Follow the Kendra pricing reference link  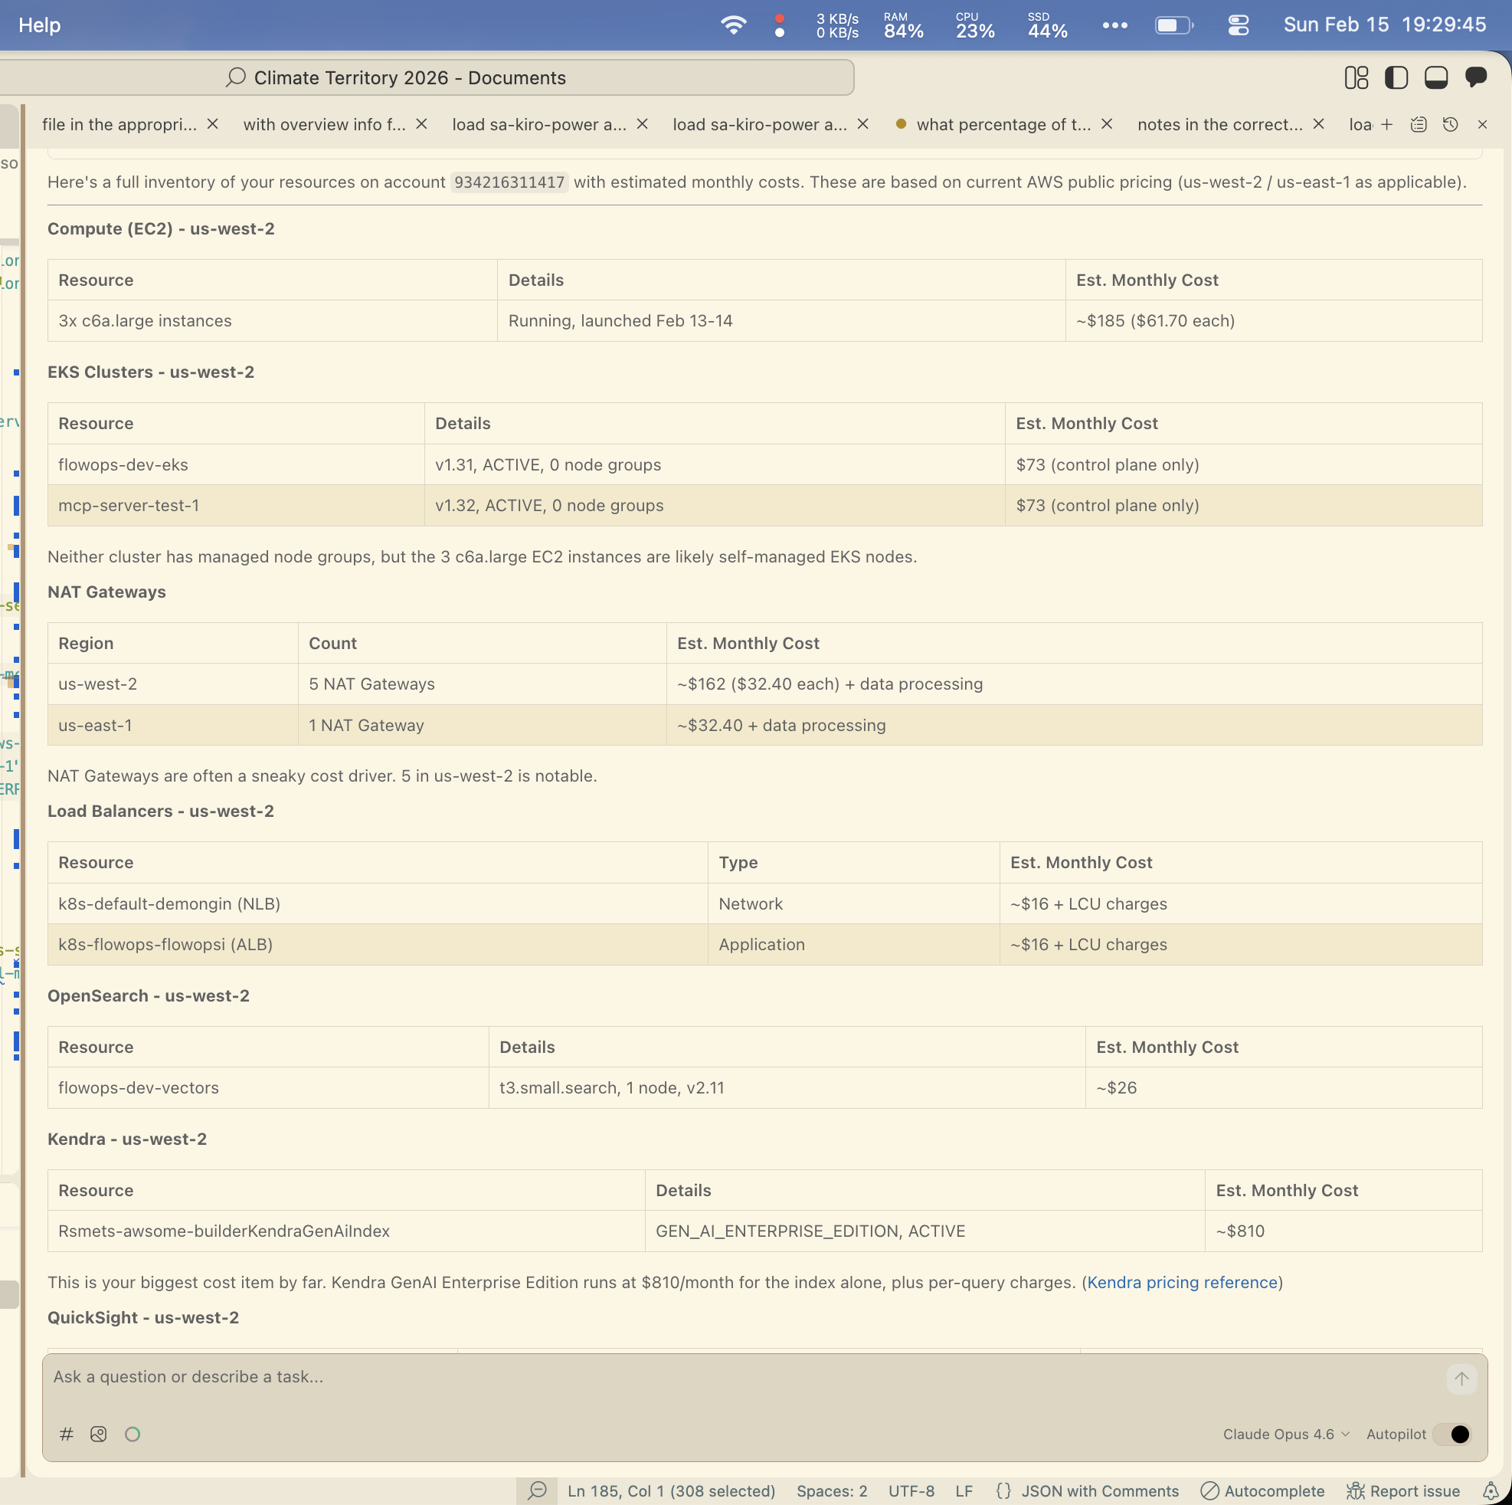point(1181,1283)
